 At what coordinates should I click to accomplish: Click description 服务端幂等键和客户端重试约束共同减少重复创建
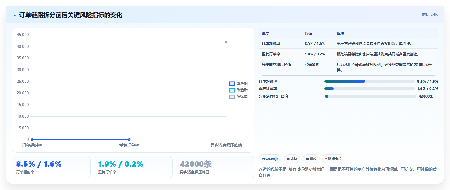tap(378, 54)
